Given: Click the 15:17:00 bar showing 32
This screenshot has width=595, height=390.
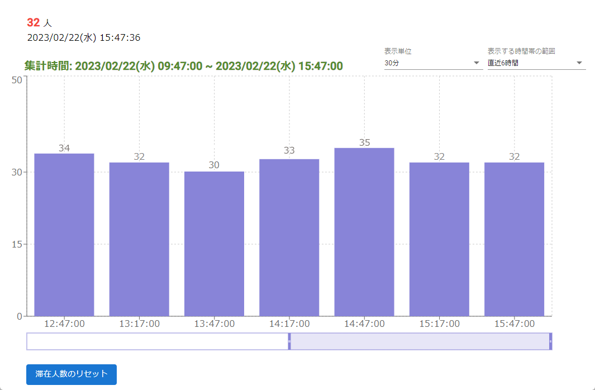Looking at the screenshot, I should (x=439, y=239).
